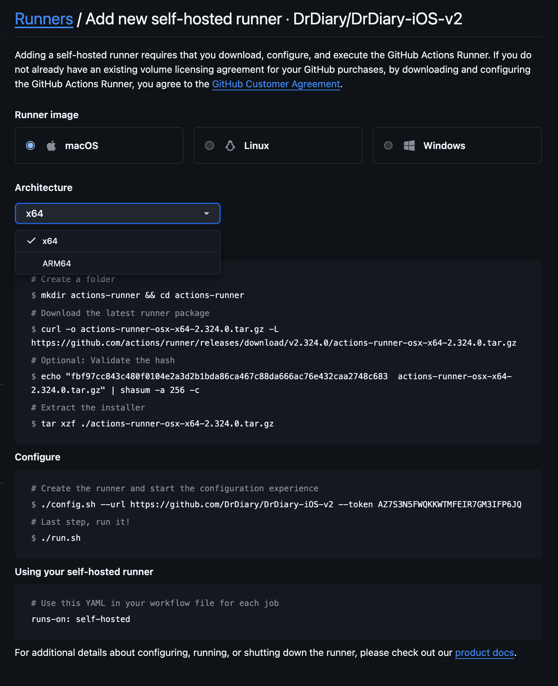Choose x64 in the architecture list

[118, 241]
